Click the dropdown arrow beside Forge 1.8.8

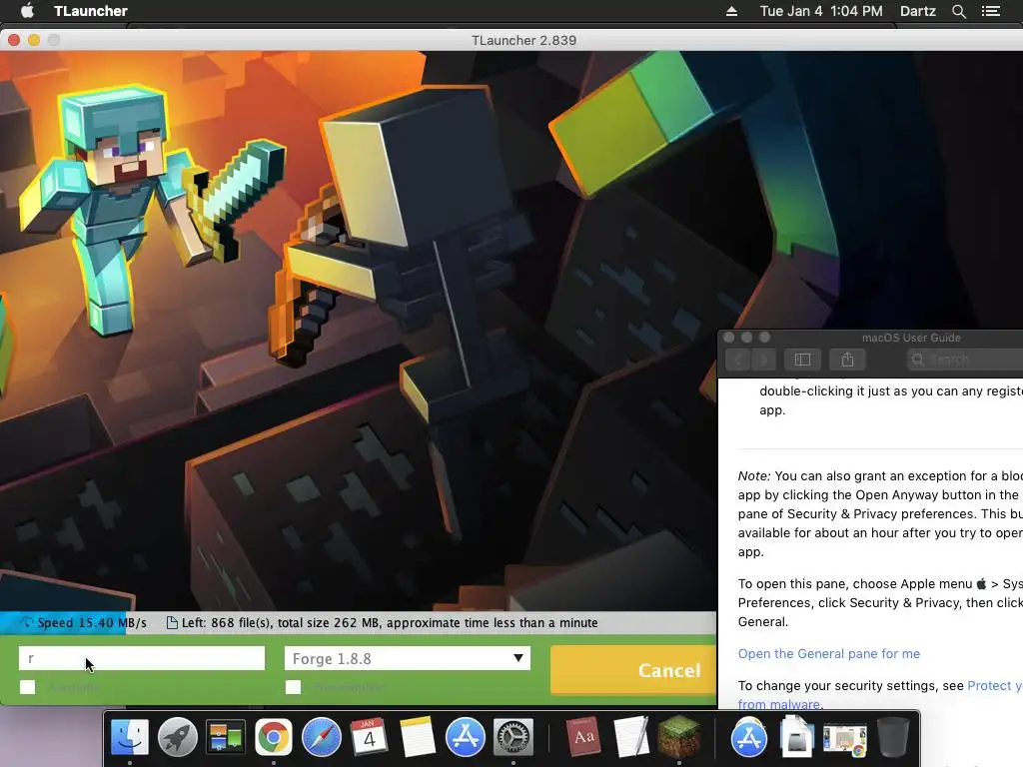coord(518,658)
